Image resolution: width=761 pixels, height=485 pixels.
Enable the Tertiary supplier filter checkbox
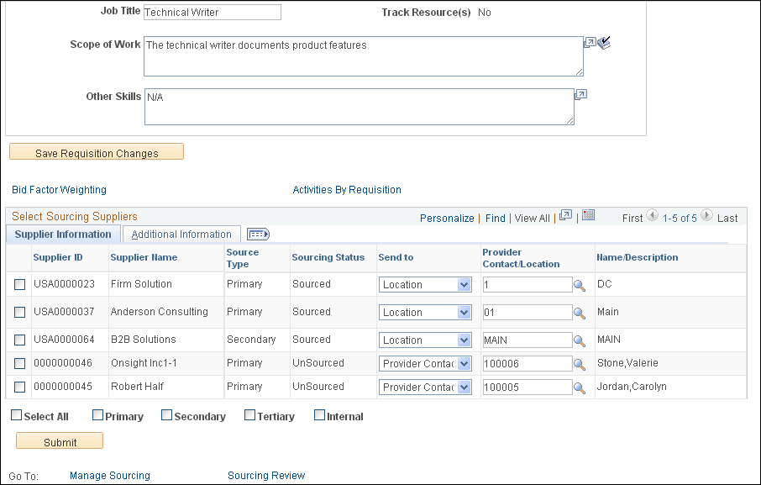tap(249, 414)
